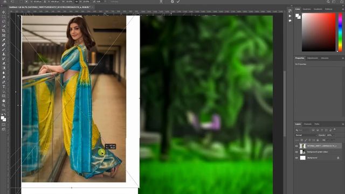Screen dimensions: 345x194
Task: Select the Eyedropper tool
Action: pos(4,40)
